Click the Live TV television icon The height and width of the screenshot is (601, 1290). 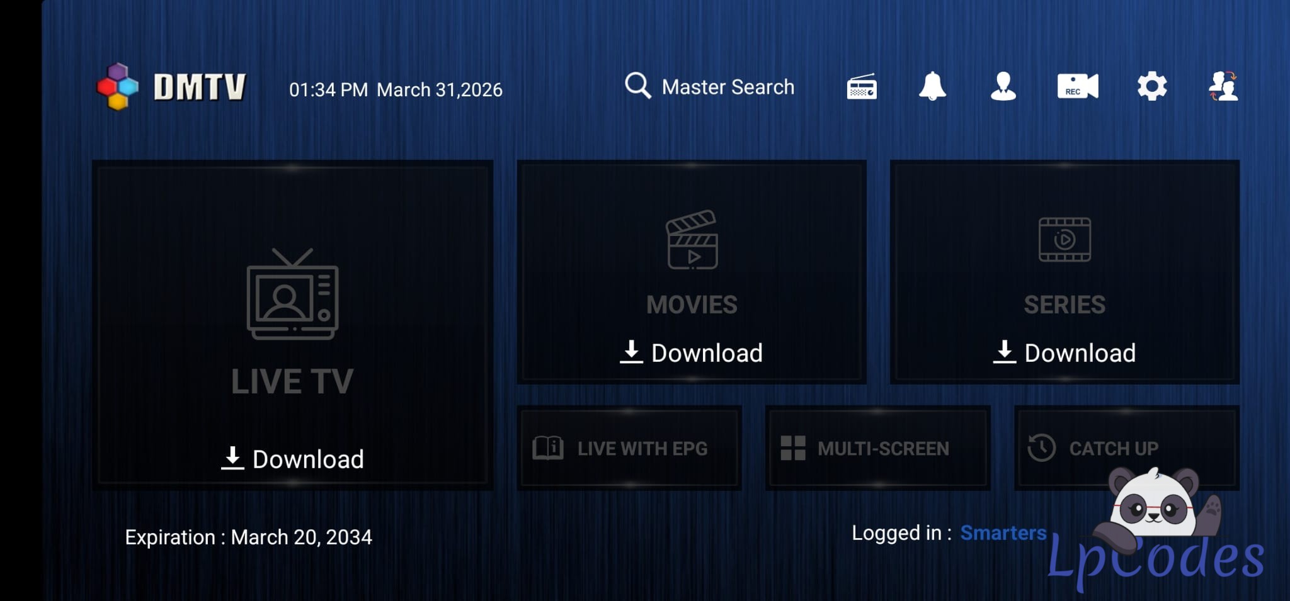click(x=292, y=294)
